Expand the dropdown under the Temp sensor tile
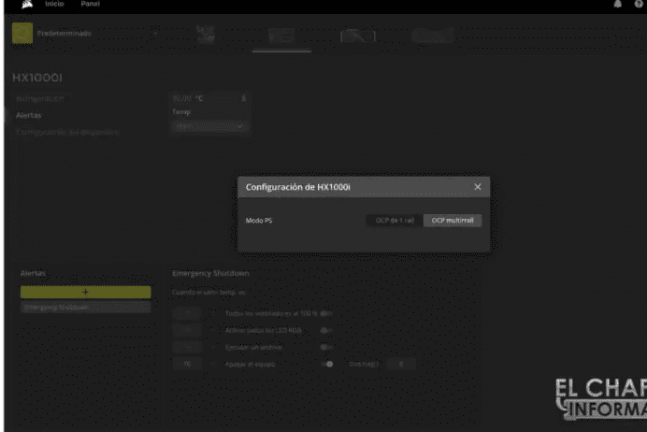The width and height of the screenshot is (647, 432). click(x=209, y=126)
